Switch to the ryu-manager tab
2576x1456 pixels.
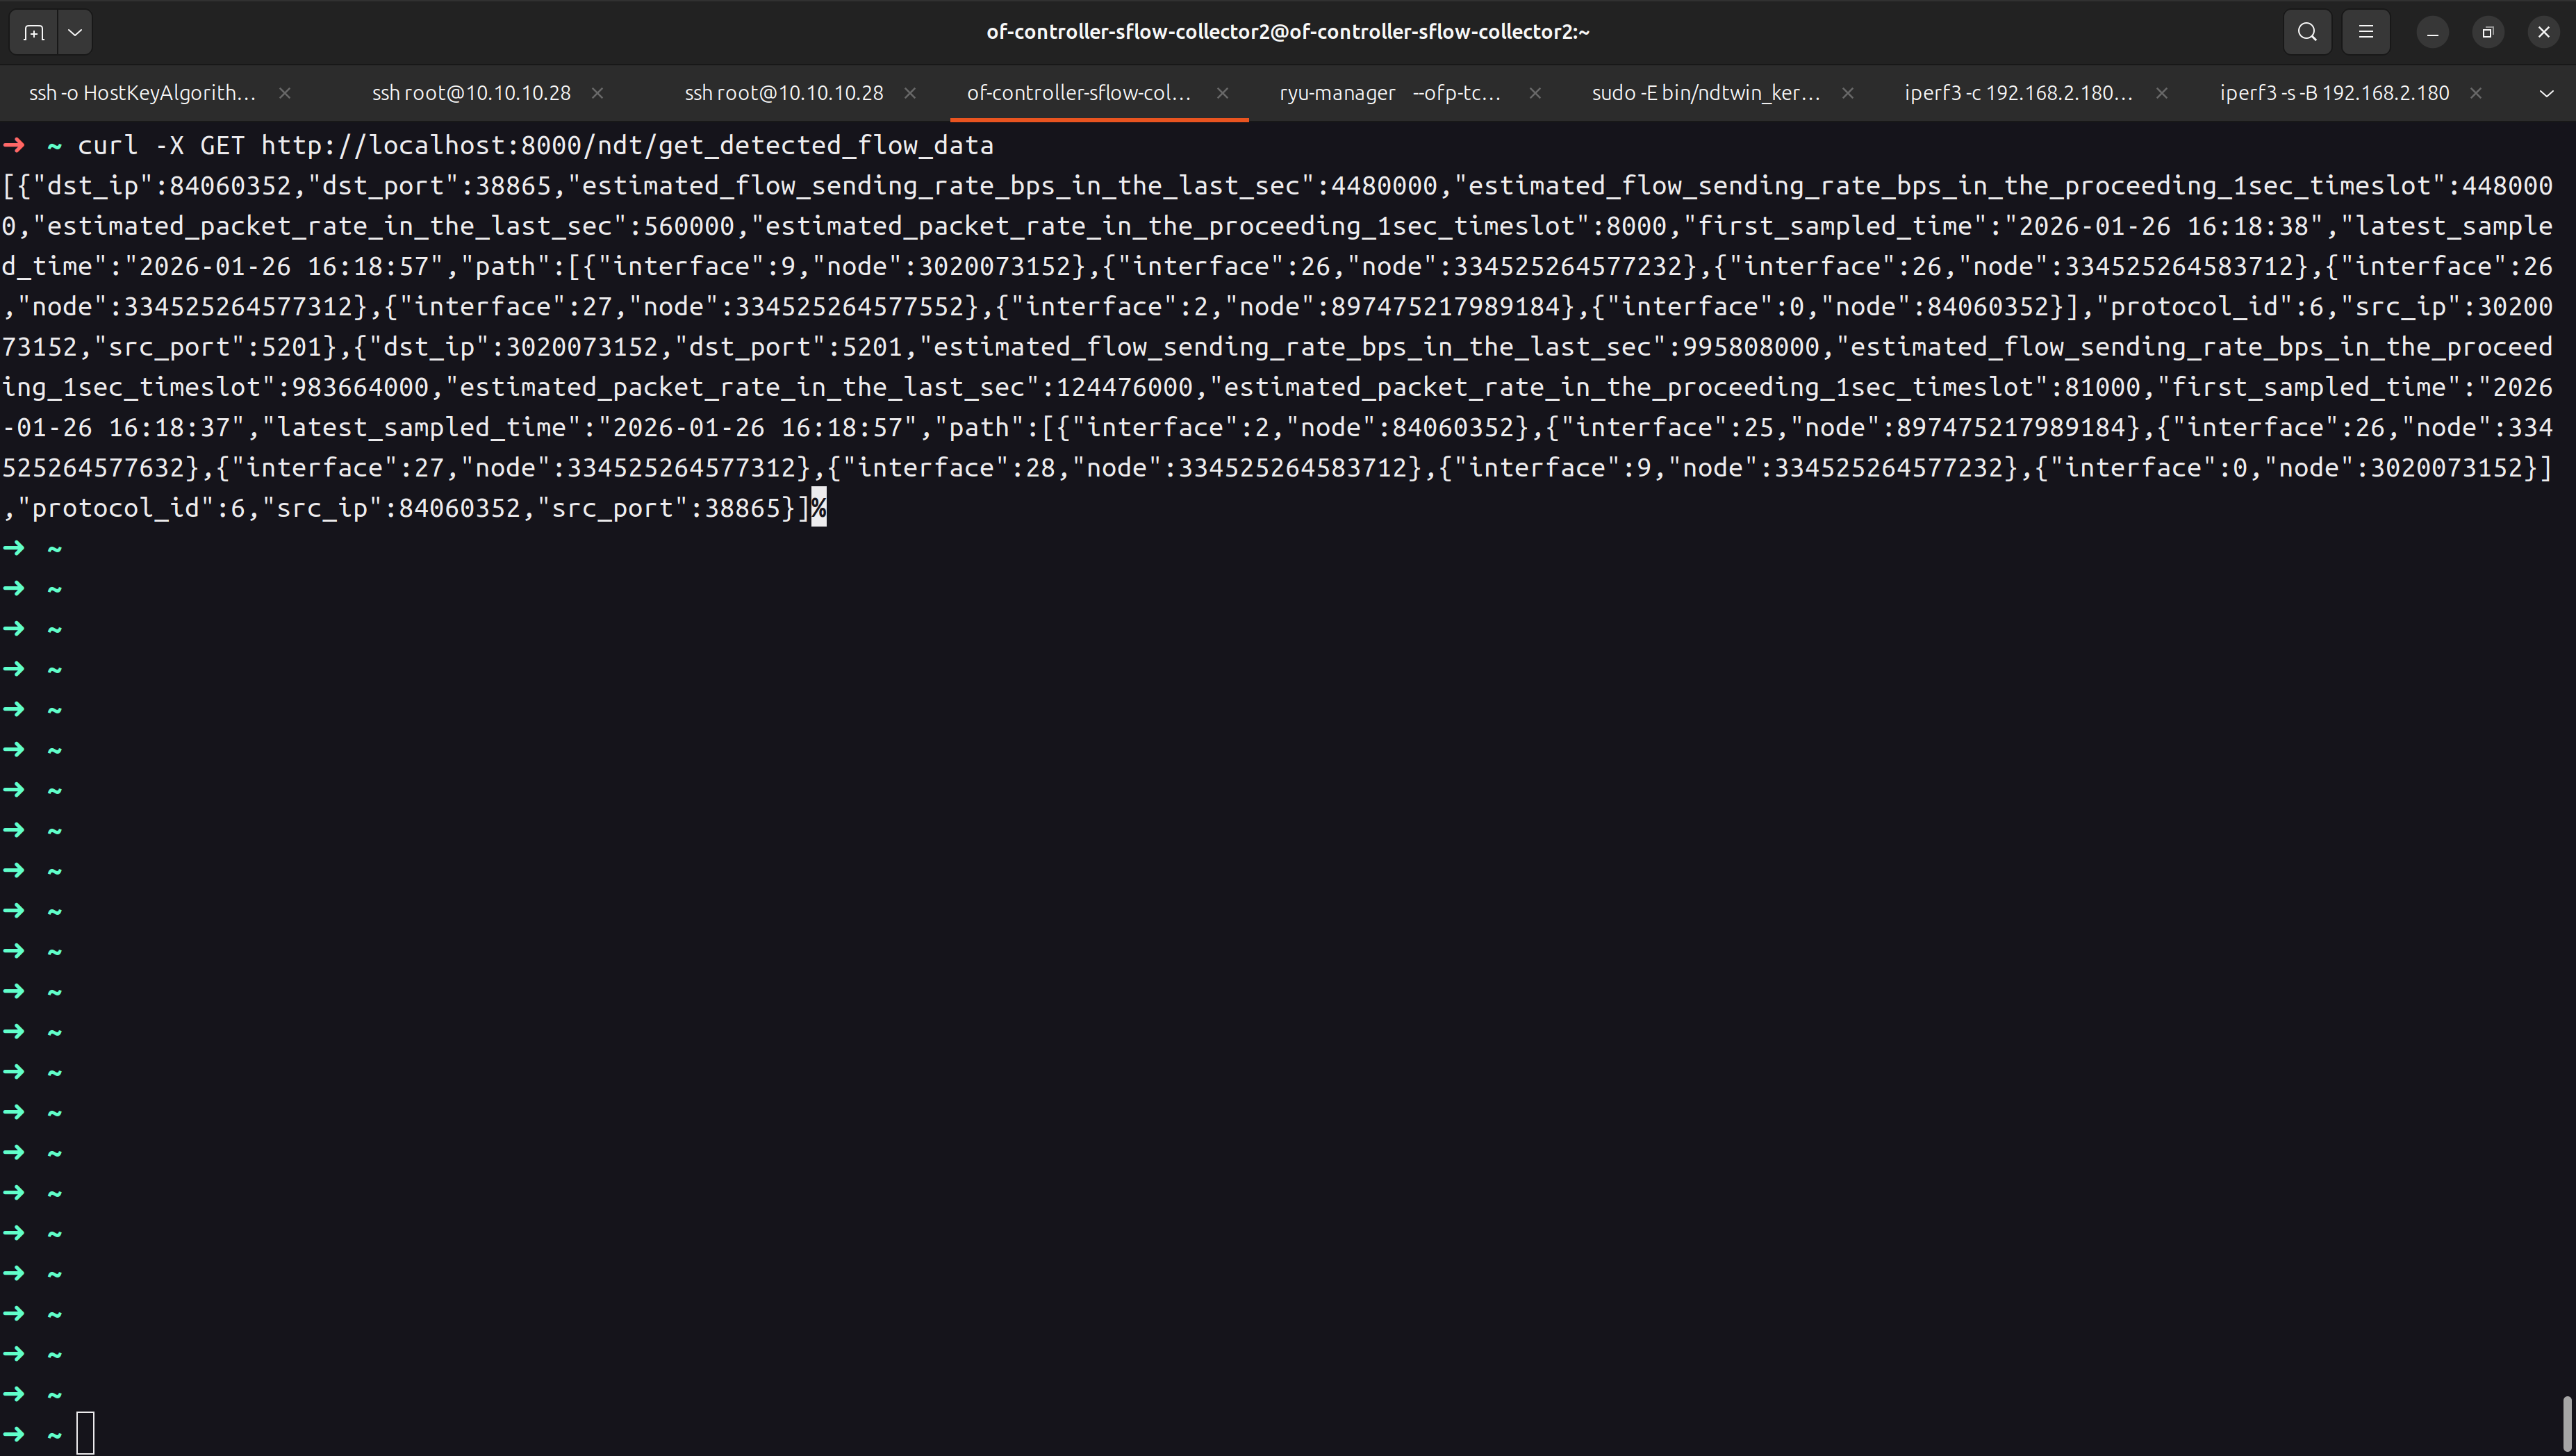pos(1389,93)
